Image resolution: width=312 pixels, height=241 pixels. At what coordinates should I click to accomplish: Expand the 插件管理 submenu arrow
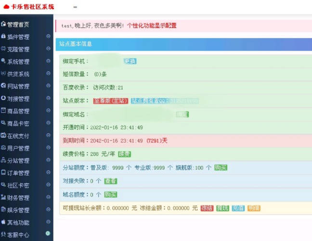[48, 36]
